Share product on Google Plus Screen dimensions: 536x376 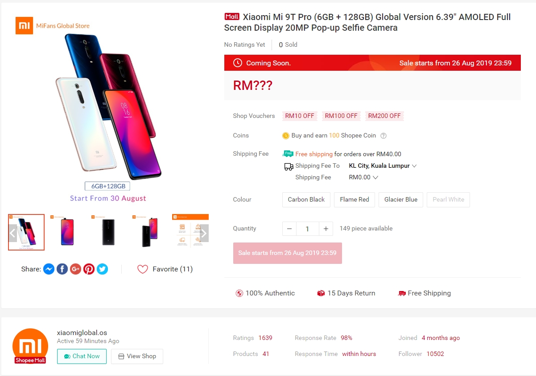coord(76,269)
